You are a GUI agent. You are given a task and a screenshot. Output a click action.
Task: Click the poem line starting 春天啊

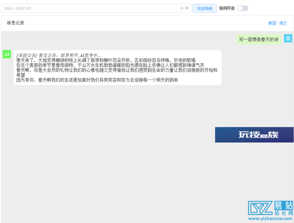click(117, 72)
